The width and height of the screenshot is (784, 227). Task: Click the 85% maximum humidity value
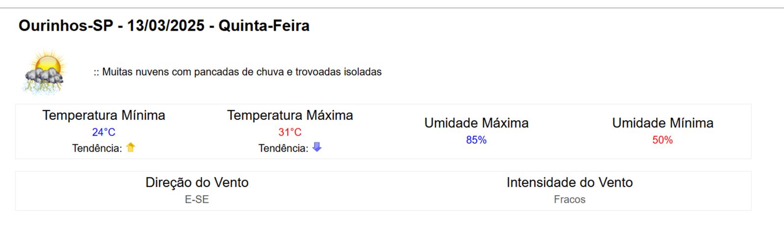(x=476, y=140)
